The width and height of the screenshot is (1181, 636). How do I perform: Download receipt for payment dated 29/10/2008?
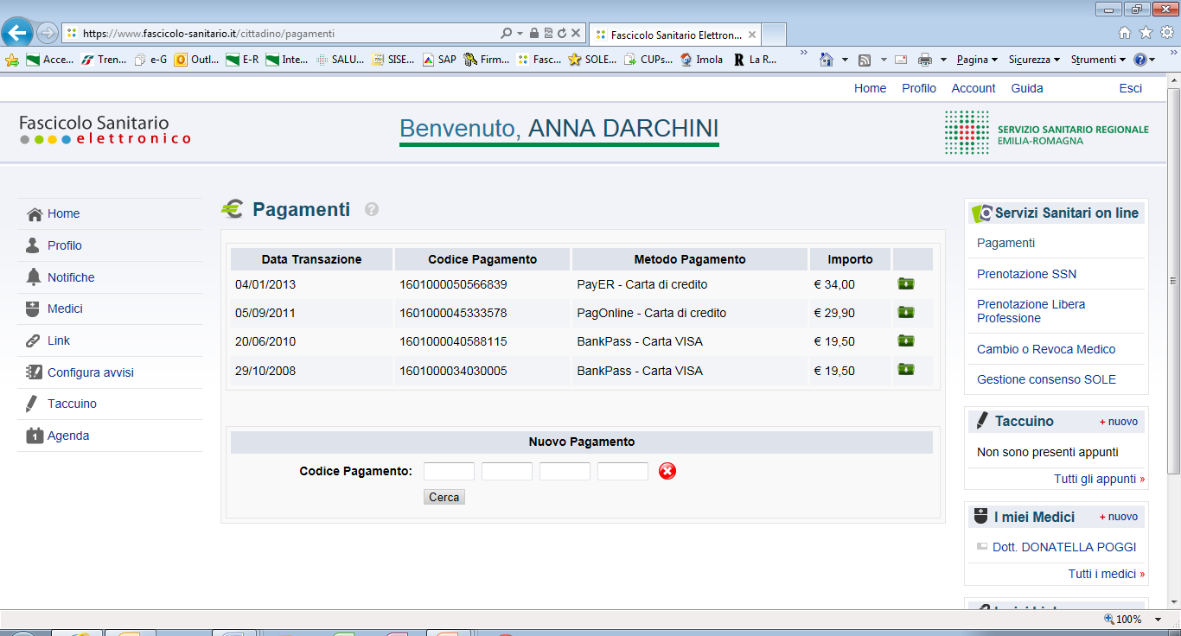906,369
